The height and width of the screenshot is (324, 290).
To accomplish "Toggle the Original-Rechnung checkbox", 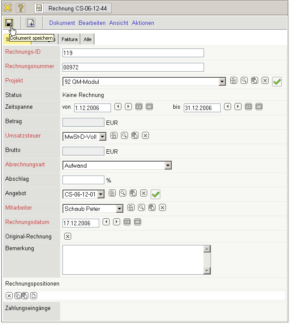I will (x=68, y=237).
